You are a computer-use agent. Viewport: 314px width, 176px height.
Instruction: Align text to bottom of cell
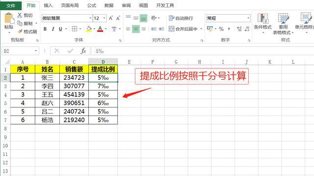(143, 18)
